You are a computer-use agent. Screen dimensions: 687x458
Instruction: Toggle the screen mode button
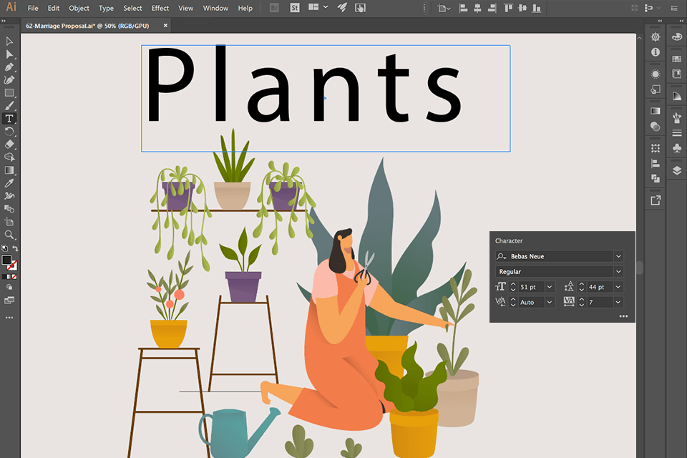[9, 301]
